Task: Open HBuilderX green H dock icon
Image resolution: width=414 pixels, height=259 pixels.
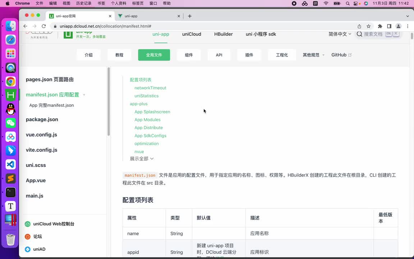Action: pyautogui.click(x=10, y=95)
